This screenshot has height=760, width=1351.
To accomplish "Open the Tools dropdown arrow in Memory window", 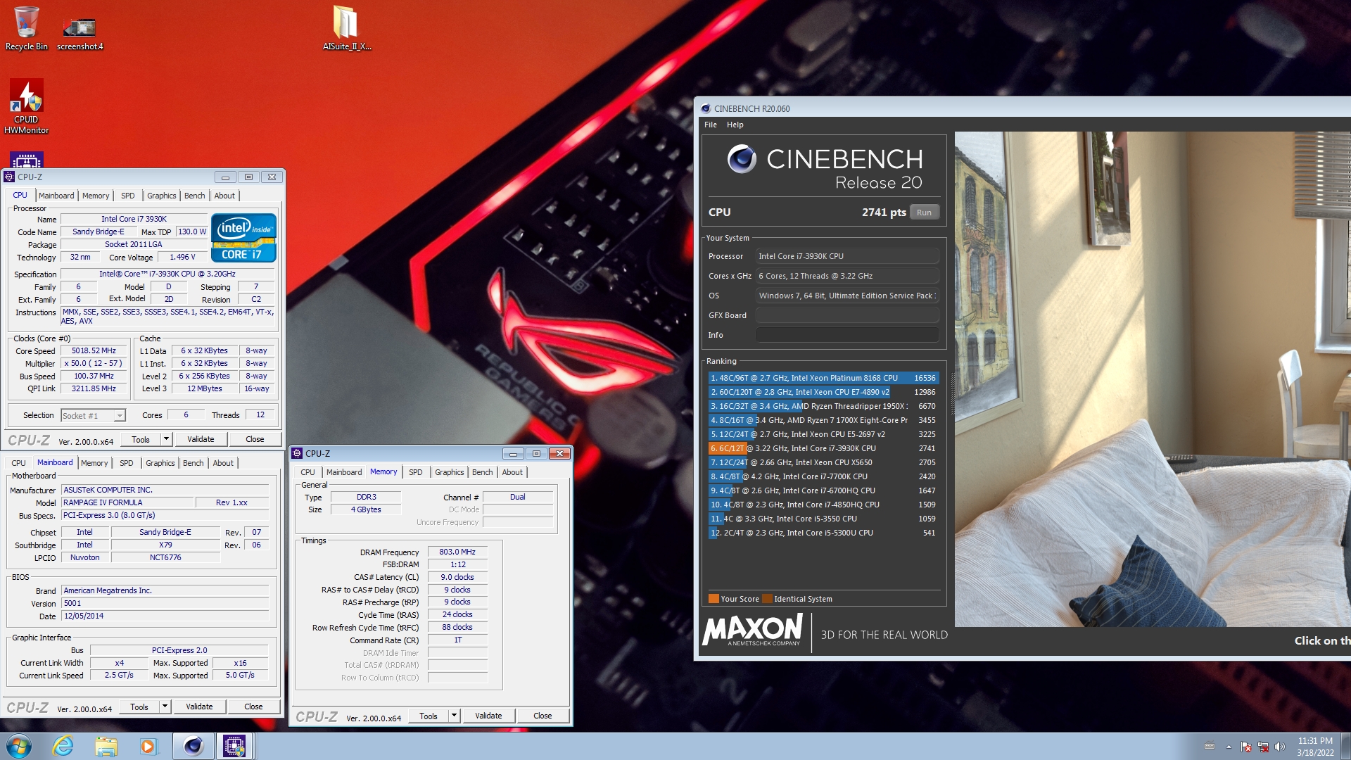I will tap(454, 716).
